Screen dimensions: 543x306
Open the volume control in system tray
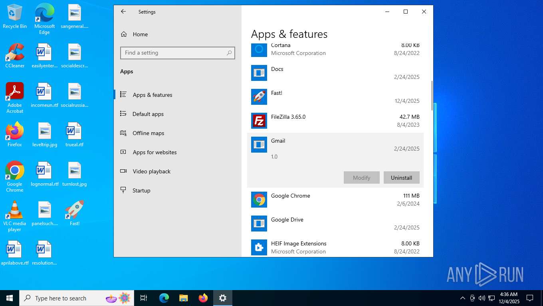(x=482, y=298)
